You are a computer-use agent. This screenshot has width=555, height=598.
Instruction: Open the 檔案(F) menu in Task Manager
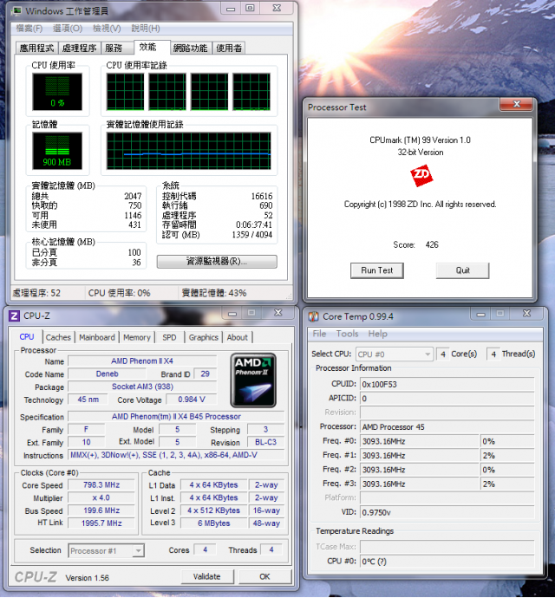click(29, 29)
